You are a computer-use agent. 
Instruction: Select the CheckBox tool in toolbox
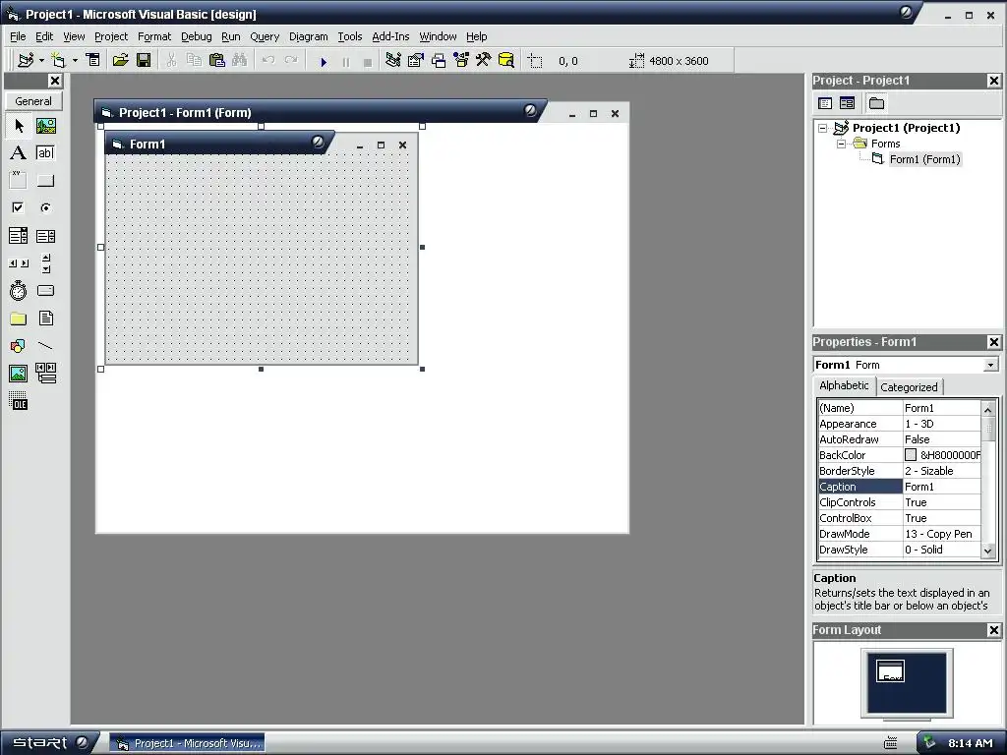tap(19, 207)
